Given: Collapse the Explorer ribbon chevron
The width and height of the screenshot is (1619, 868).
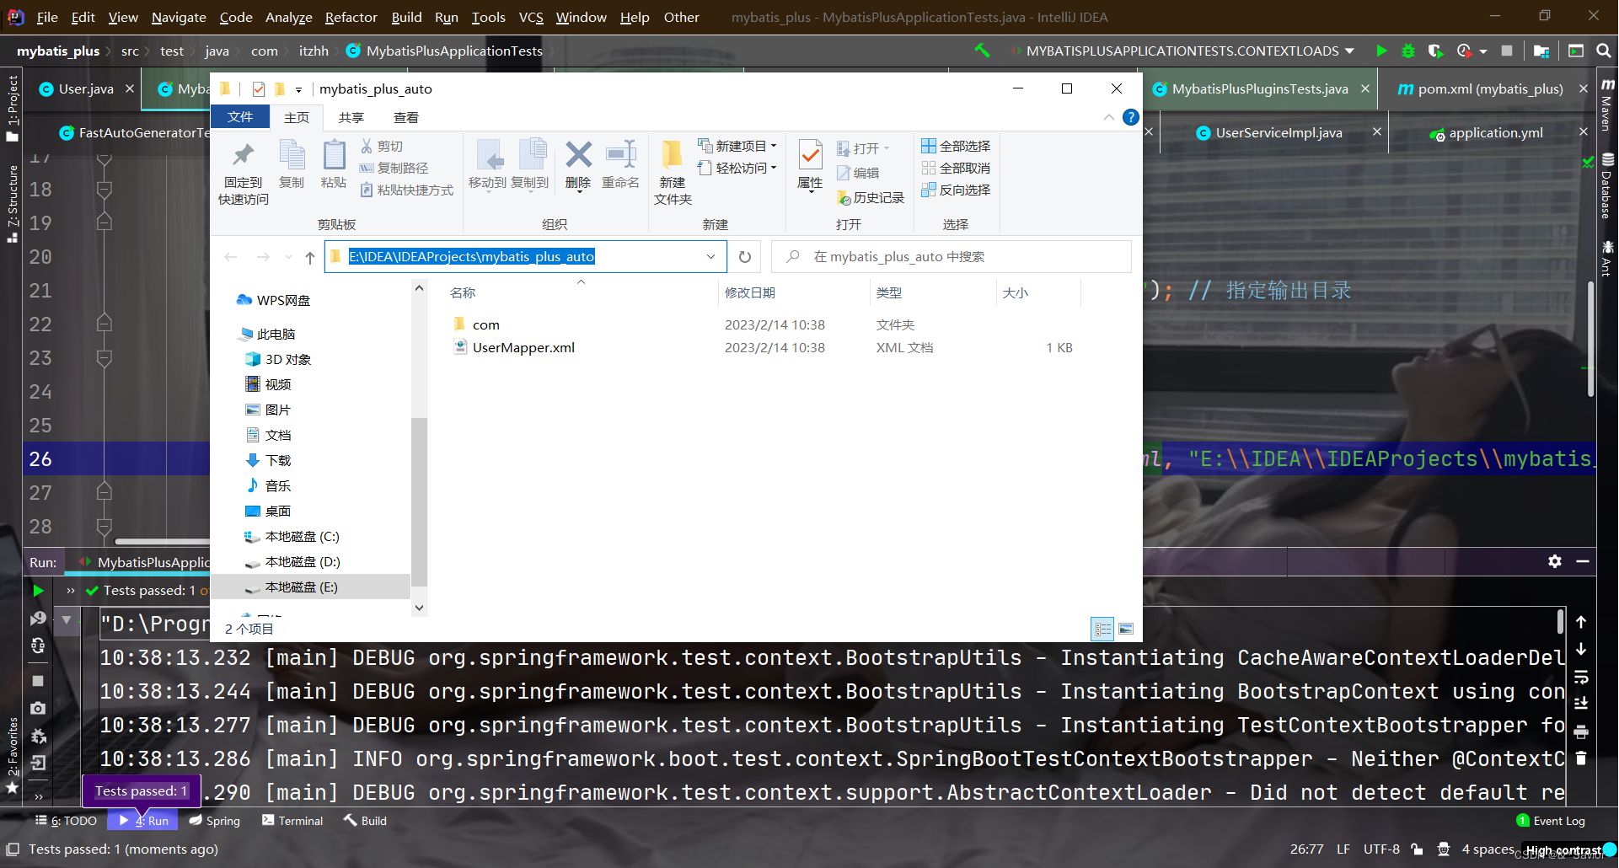Looking at the screenshot, I should point(1108,117).
